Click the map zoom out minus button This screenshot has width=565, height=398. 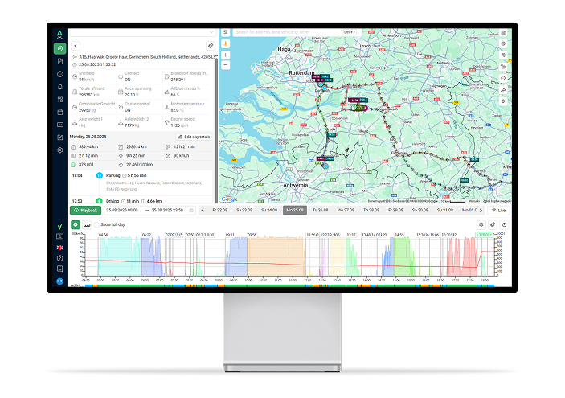(226, 65)
